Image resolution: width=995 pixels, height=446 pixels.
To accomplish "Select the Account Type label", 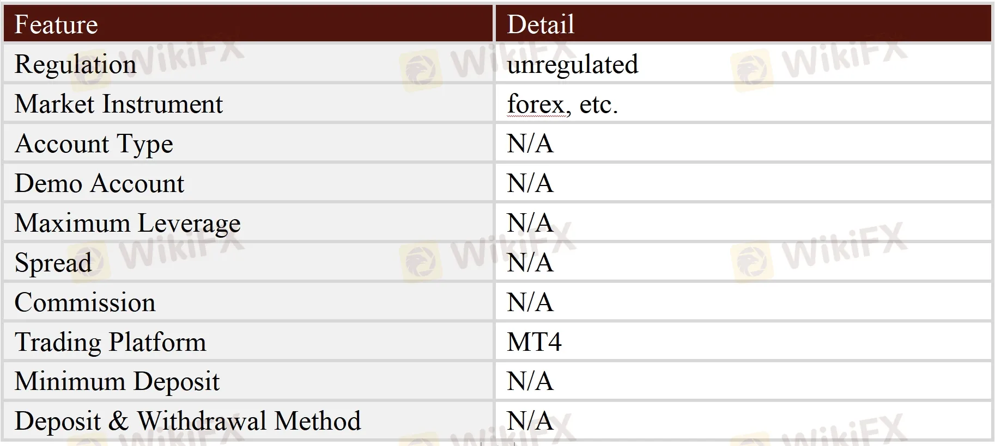I will coord(94,144).
